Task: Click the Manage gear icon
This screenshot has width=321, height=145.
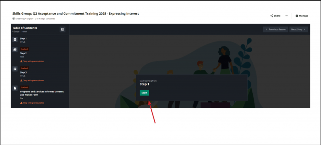Action: click(297, 16)
